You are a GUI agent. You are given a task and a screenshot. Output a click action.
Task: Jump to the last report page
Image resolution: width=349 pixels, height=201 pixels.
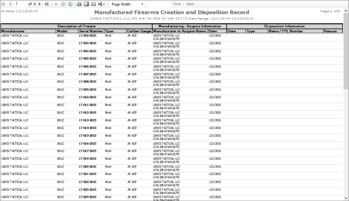click(47, 4)
